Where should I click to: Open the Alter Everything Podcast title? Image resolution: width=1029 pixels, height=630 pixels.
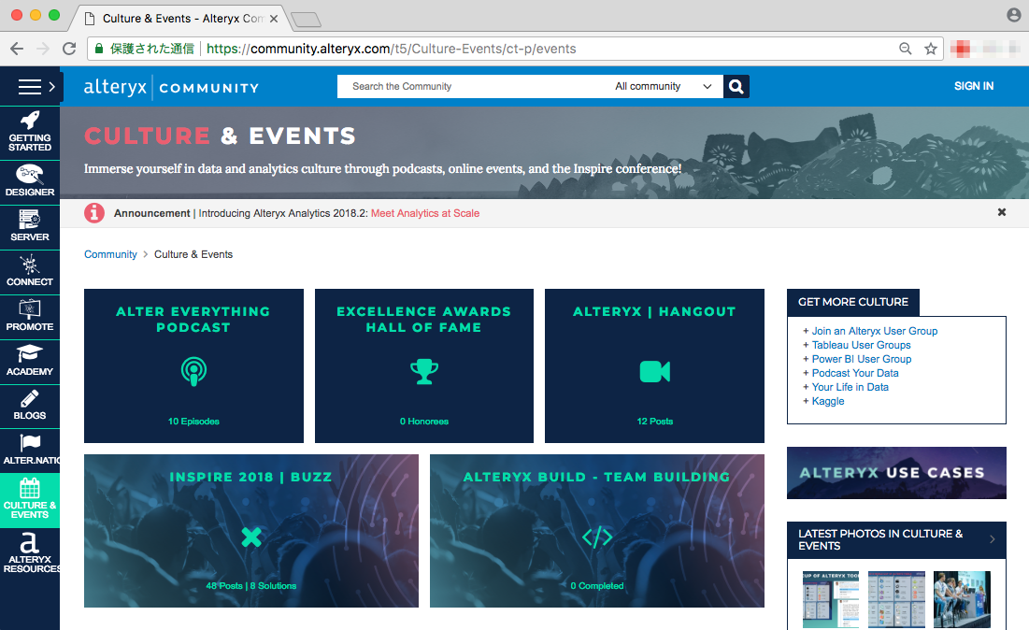point(193,320)
